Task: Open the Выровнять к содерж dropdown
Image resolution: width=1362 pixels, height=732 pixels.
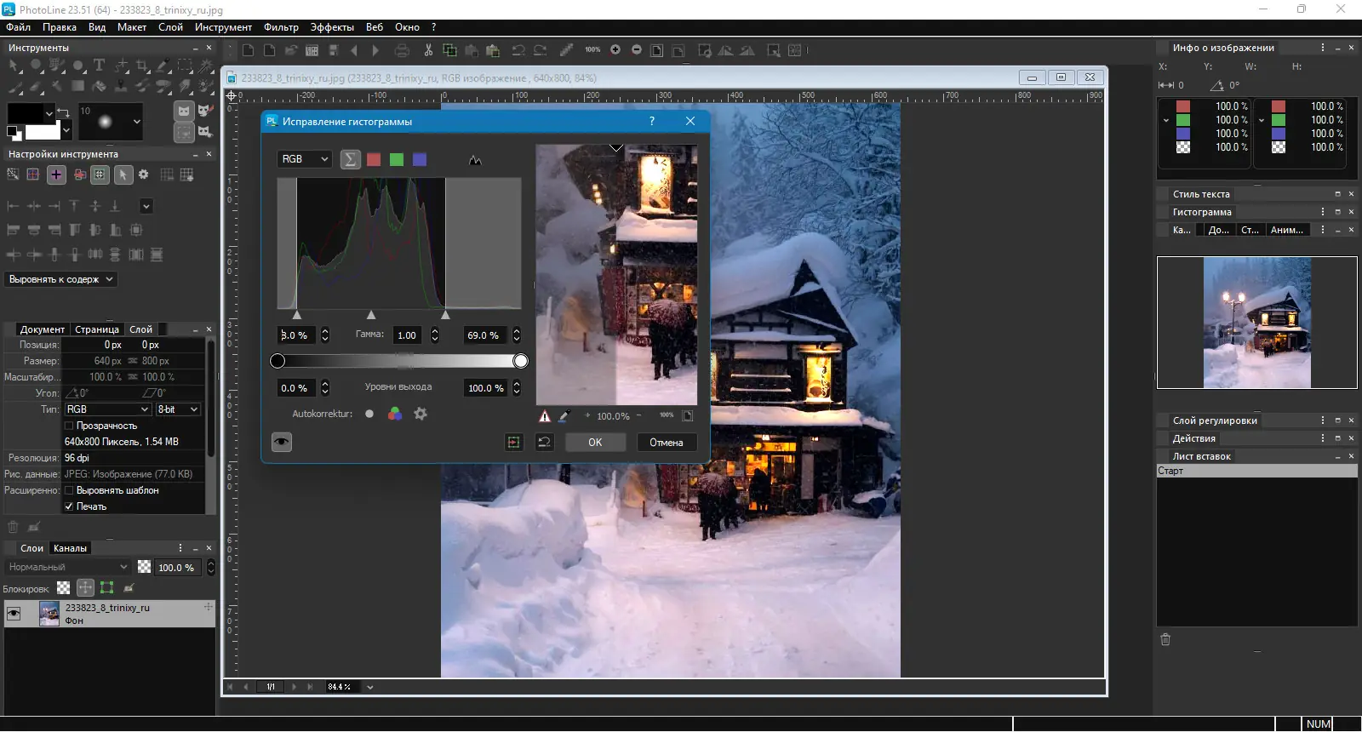Action: [x=60, y=279]
